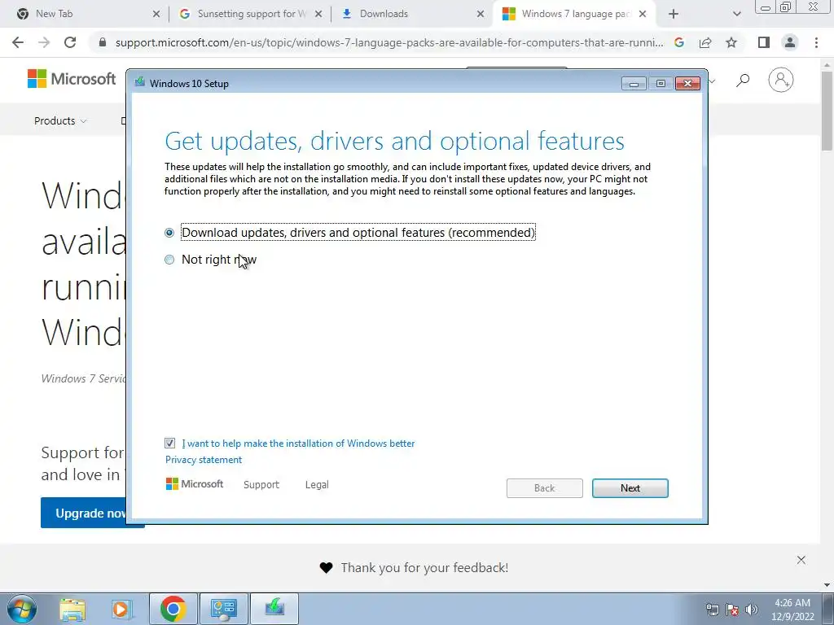Click the volume speaker tray icon
Viewport: 834px width, 625px height.
(x=752, y=610)
